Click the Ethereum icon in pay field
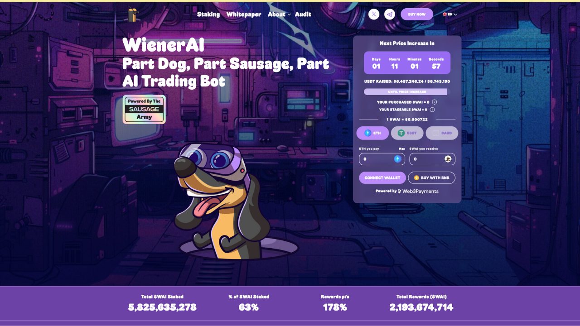580x326 pixels. tap(398, 159)
